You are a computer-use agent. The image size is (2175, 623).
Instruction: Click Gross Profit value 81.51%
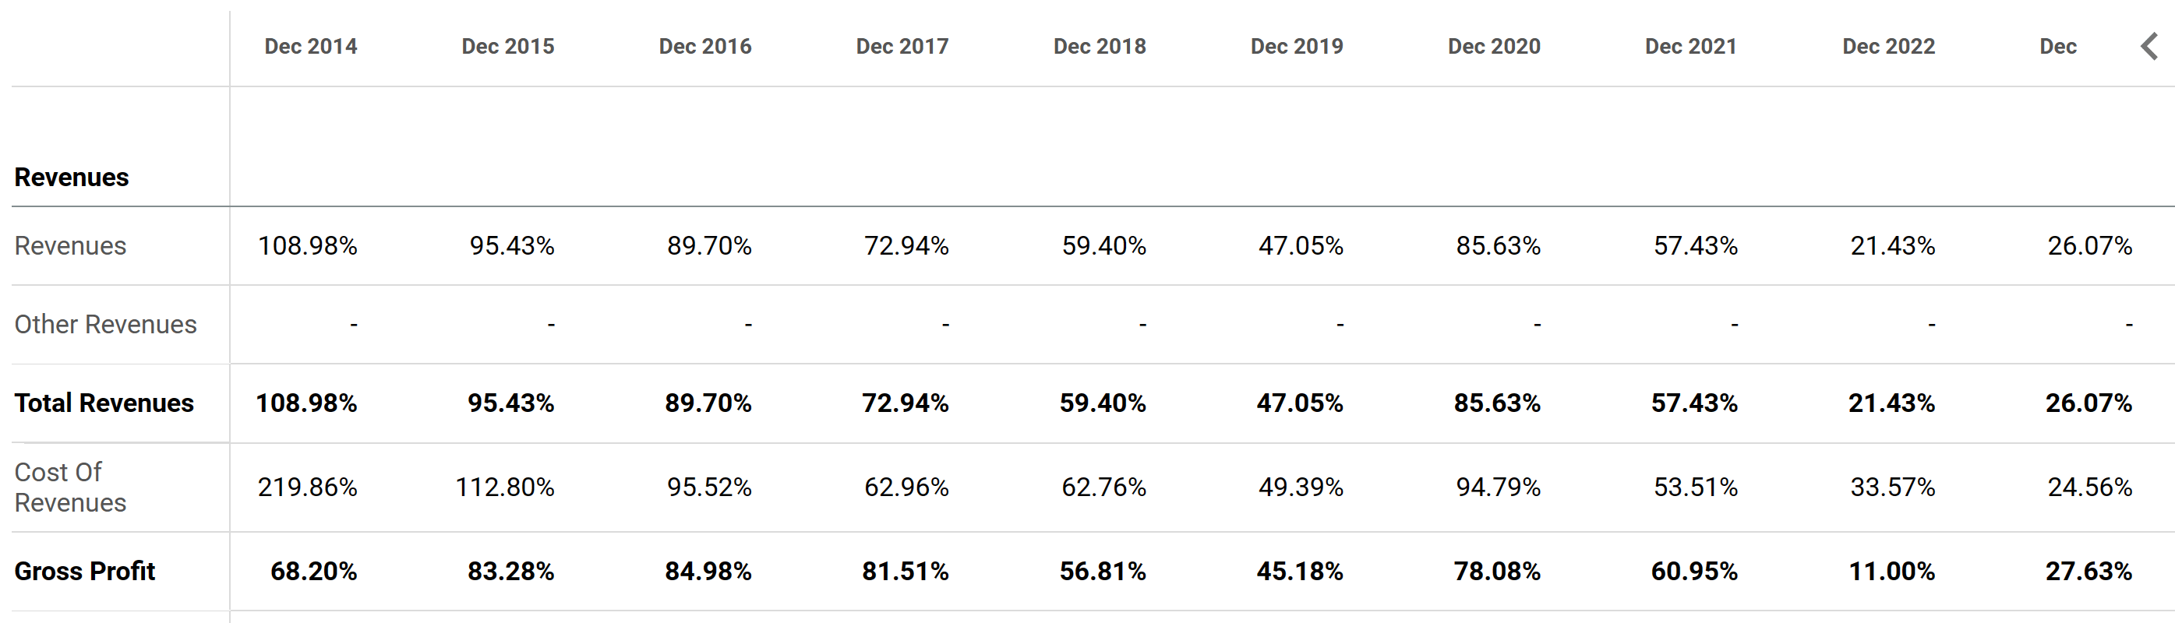pos(905,572)
